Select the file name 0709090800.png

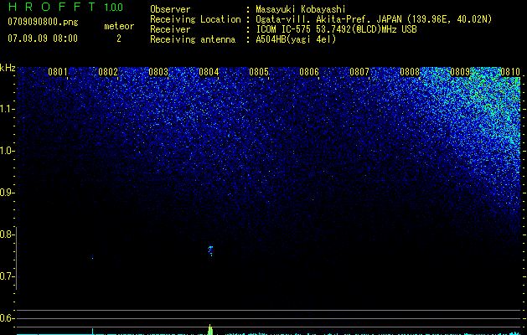(x=43, y=23)
